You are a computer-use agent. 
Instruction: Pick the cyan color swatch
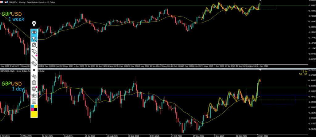32,107
